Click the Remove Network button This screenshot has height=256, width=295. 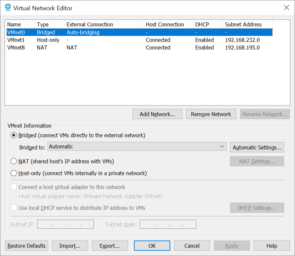click(211, 114)
